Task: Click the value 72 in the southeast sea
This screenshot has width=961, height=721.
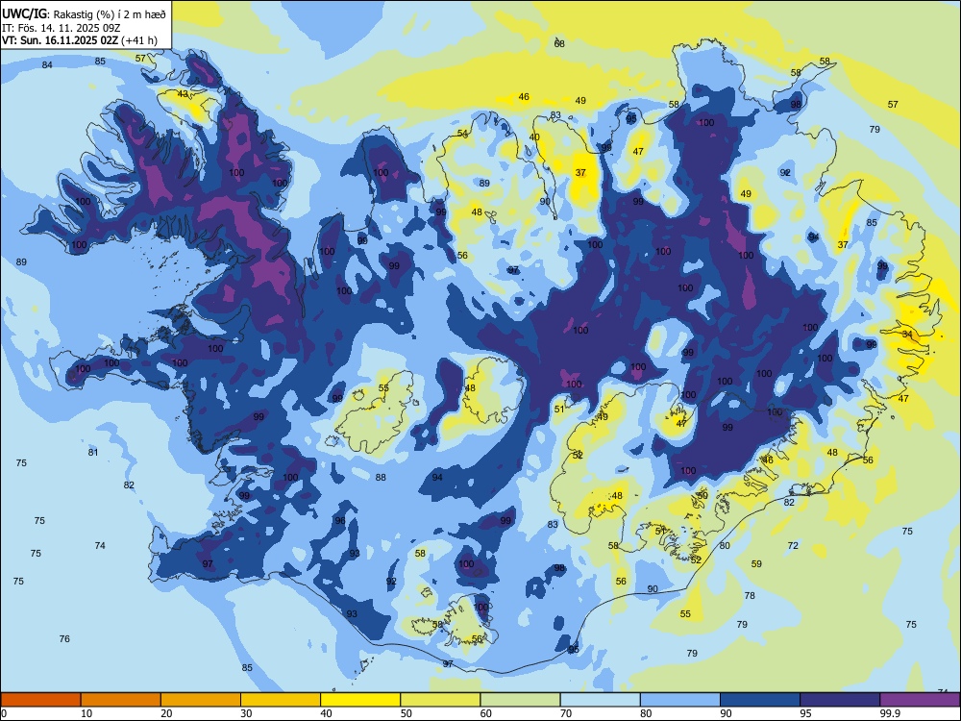Action: (x=793, y=546)
